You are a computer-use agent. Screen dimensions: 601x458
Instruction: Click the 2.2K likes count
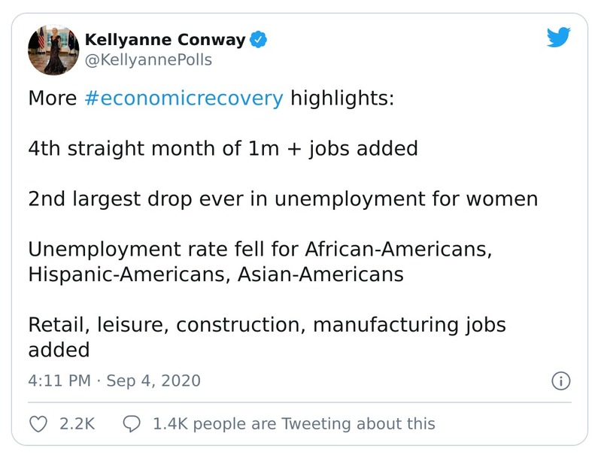[77, 424]
